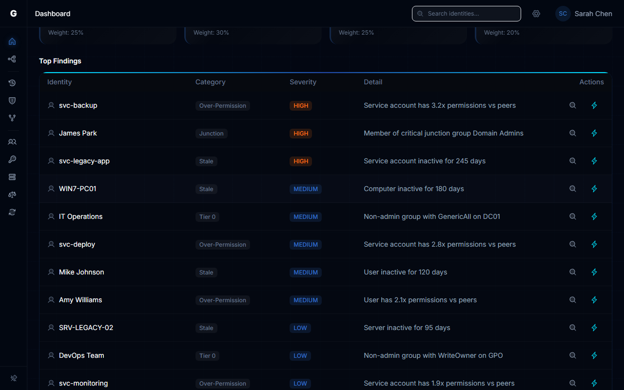Screen dimensions: 624x390
Task: Sort by the Severity column header
Action: point(303,82)
